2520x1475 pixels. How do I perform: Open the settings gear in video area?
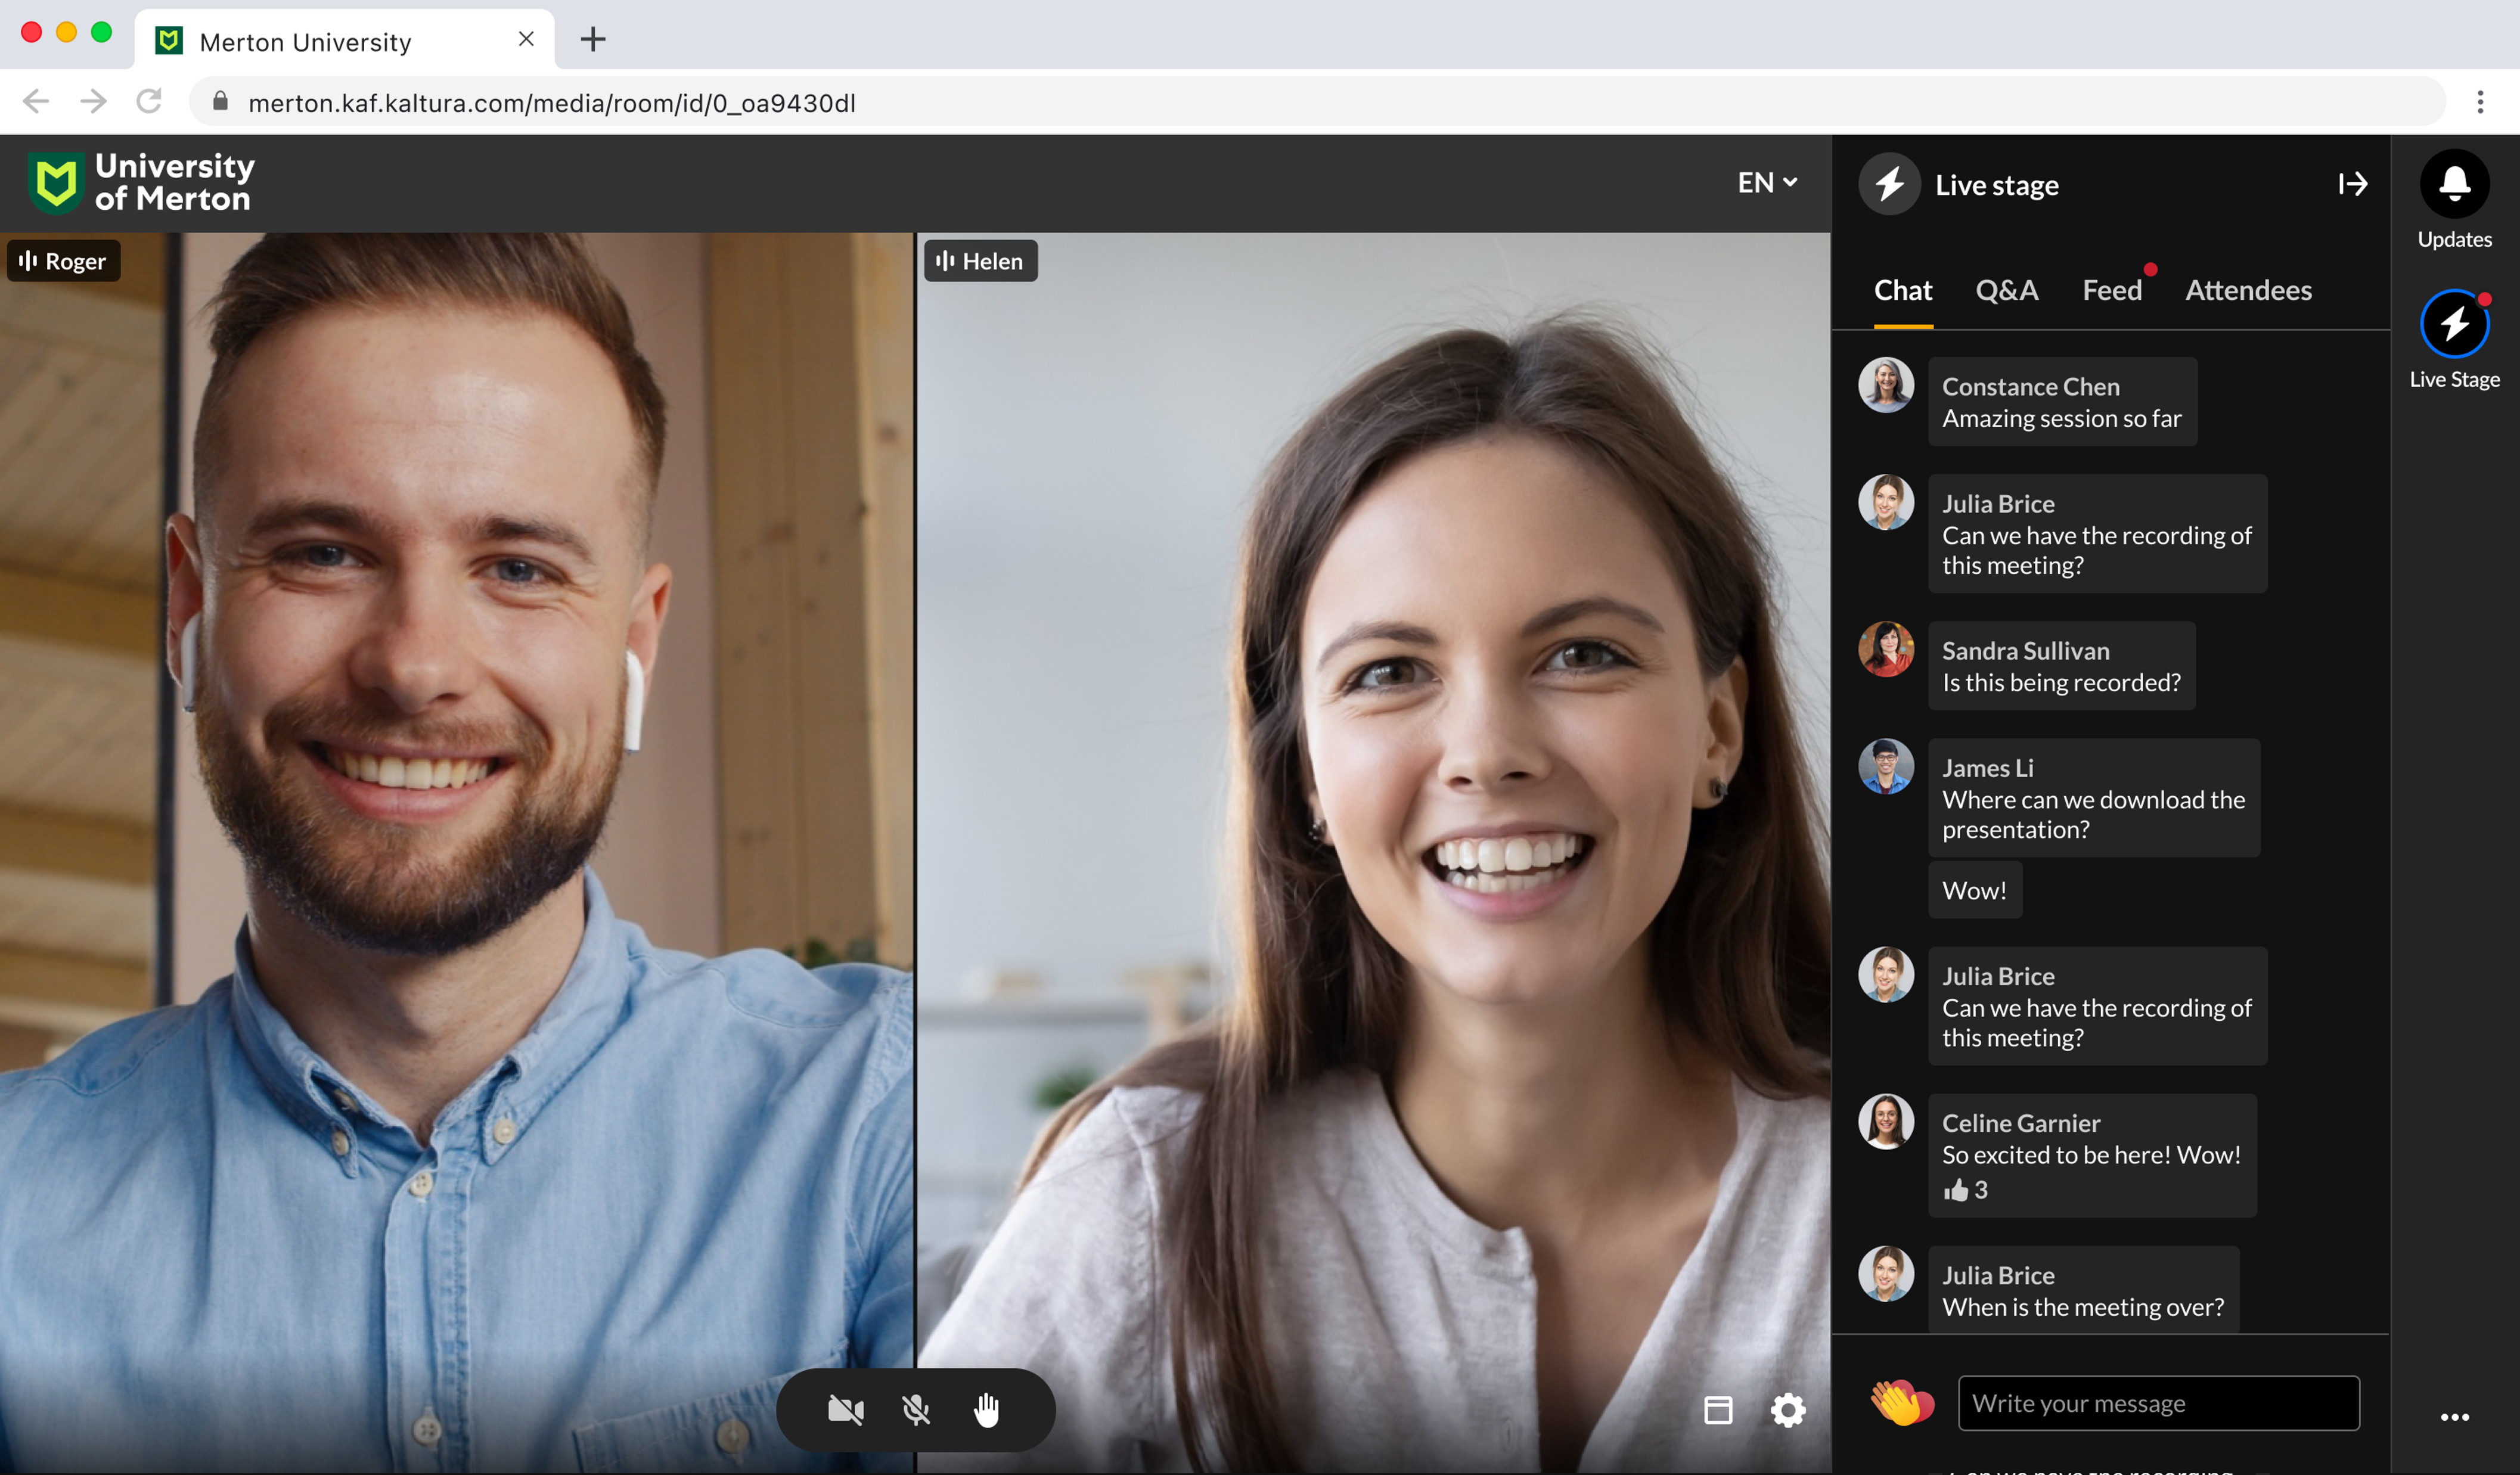1788,1410
